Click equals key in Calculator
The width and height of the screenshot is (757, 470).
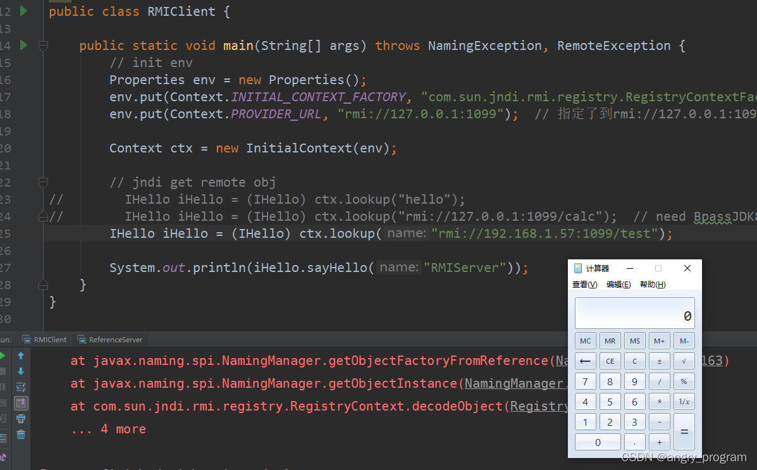pyautogui.click(x=684, y=432)
